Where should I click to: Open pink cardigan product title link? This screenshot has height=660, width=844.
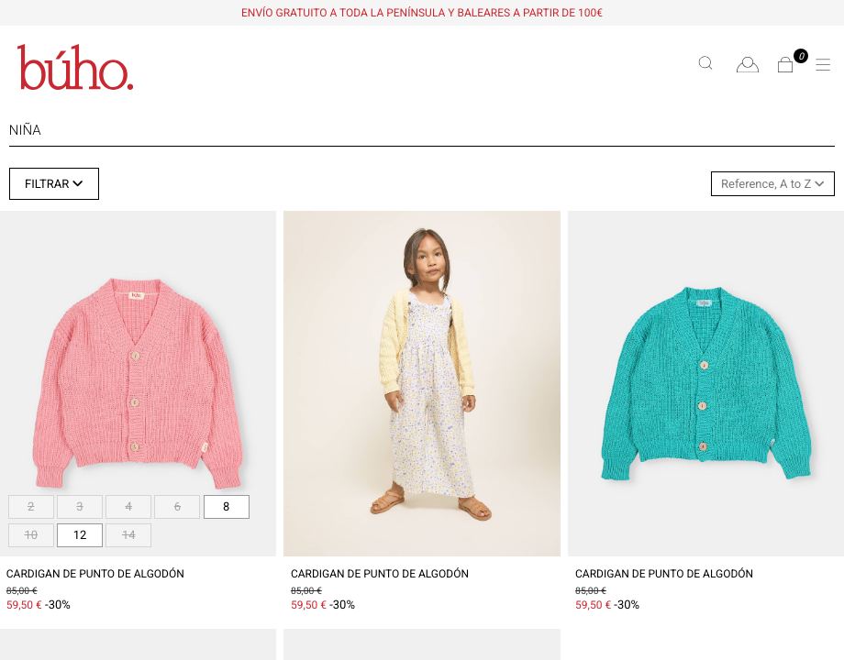(x=95, y=574)
